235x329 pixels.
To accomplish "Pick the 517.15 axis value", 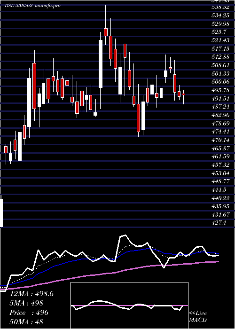I will click(x=220, y=49).
